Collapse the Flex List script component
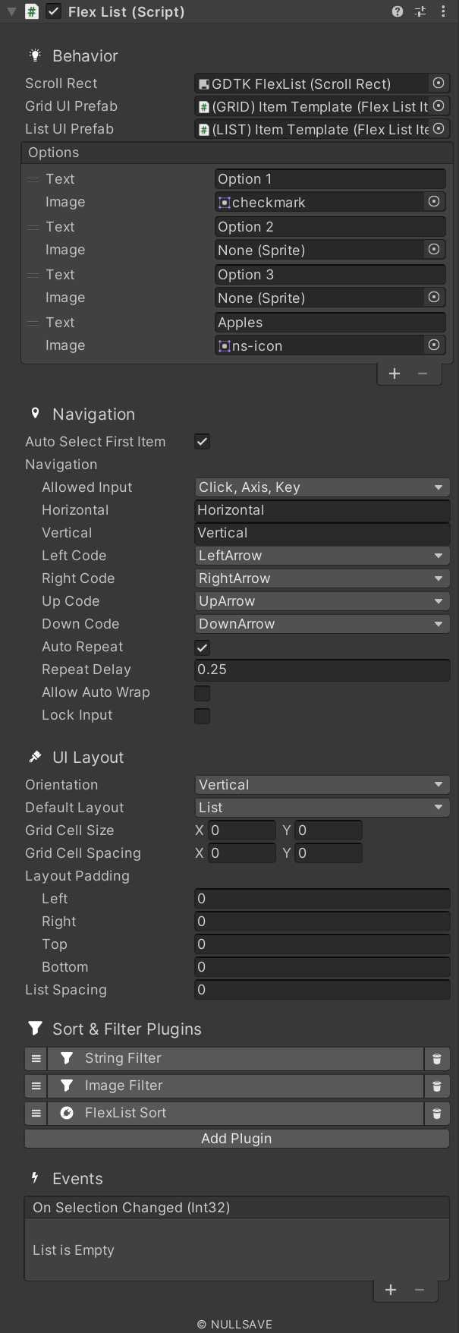 click(11, 12)
